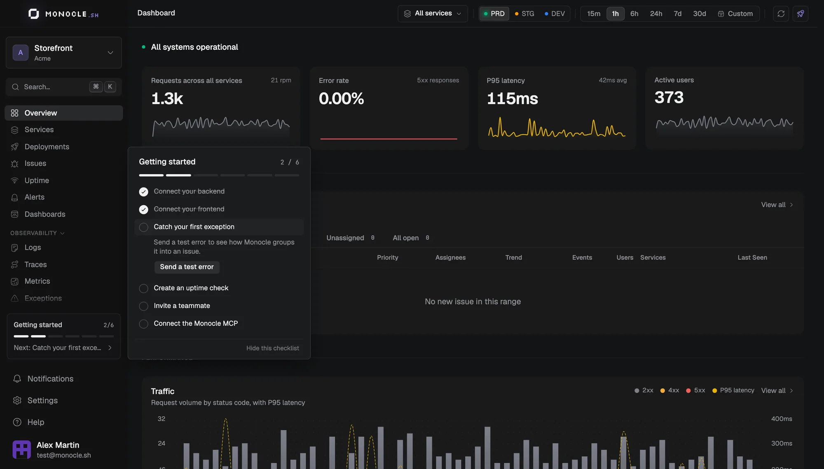824x469 pixels.
Task: Switch to the Unassigned issues tab
Action: click(x=350, y=238)
